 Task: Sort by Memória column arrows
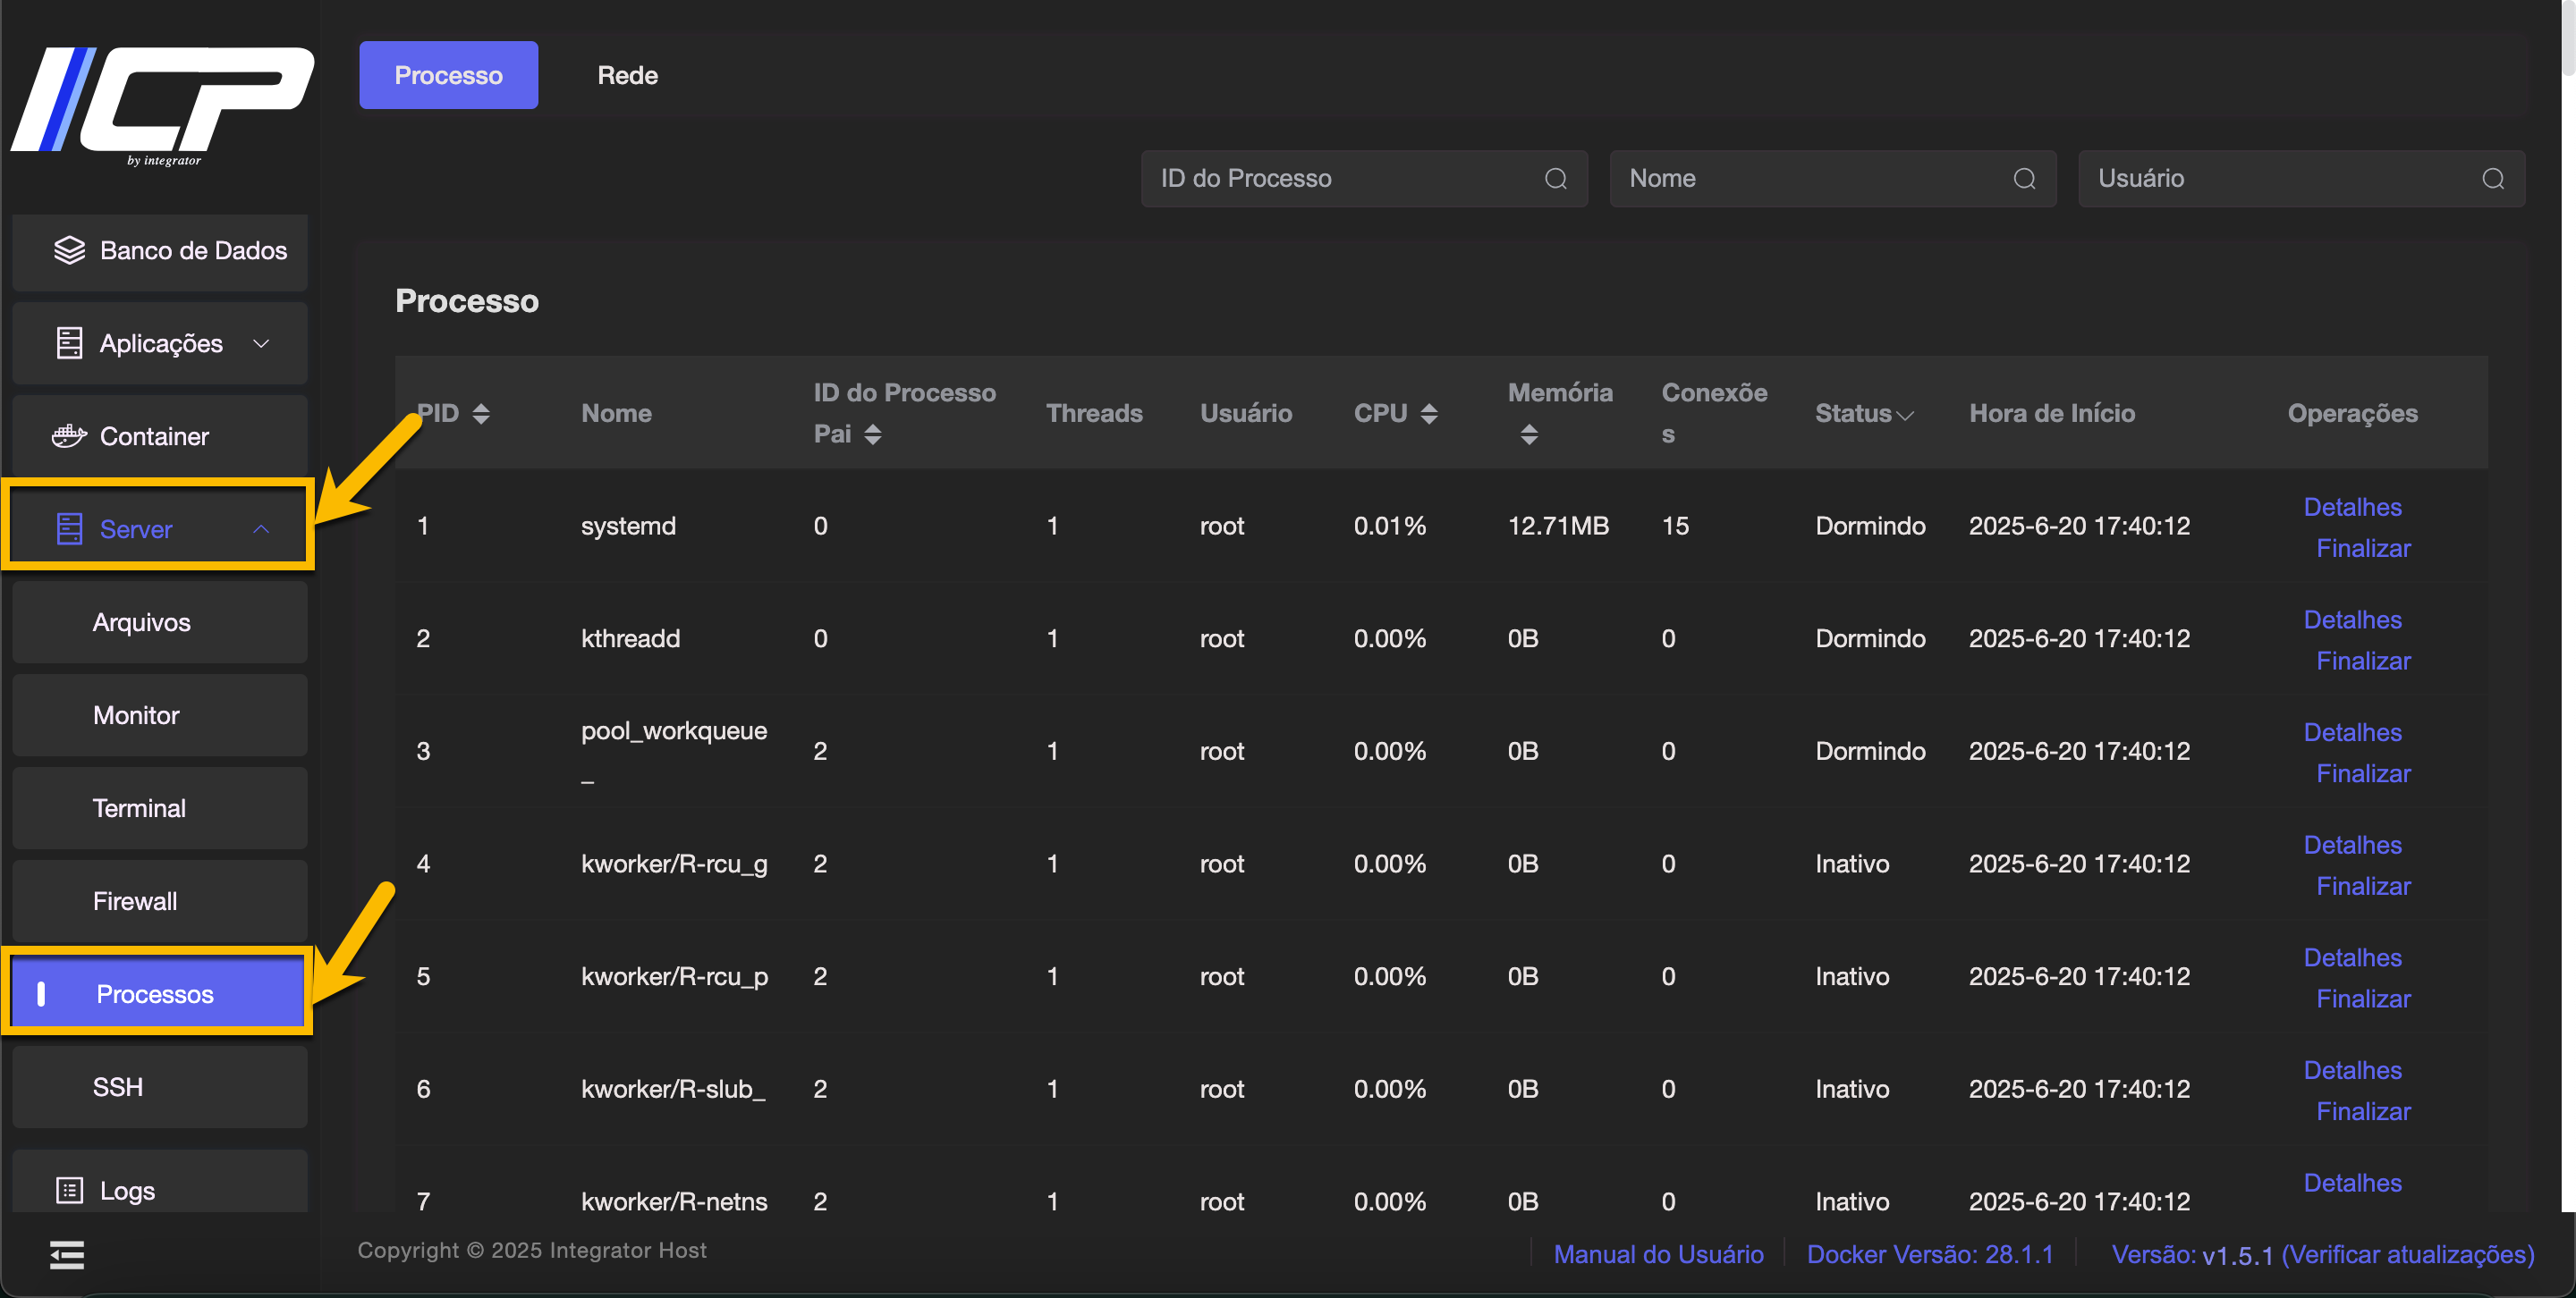(1529, 434)
